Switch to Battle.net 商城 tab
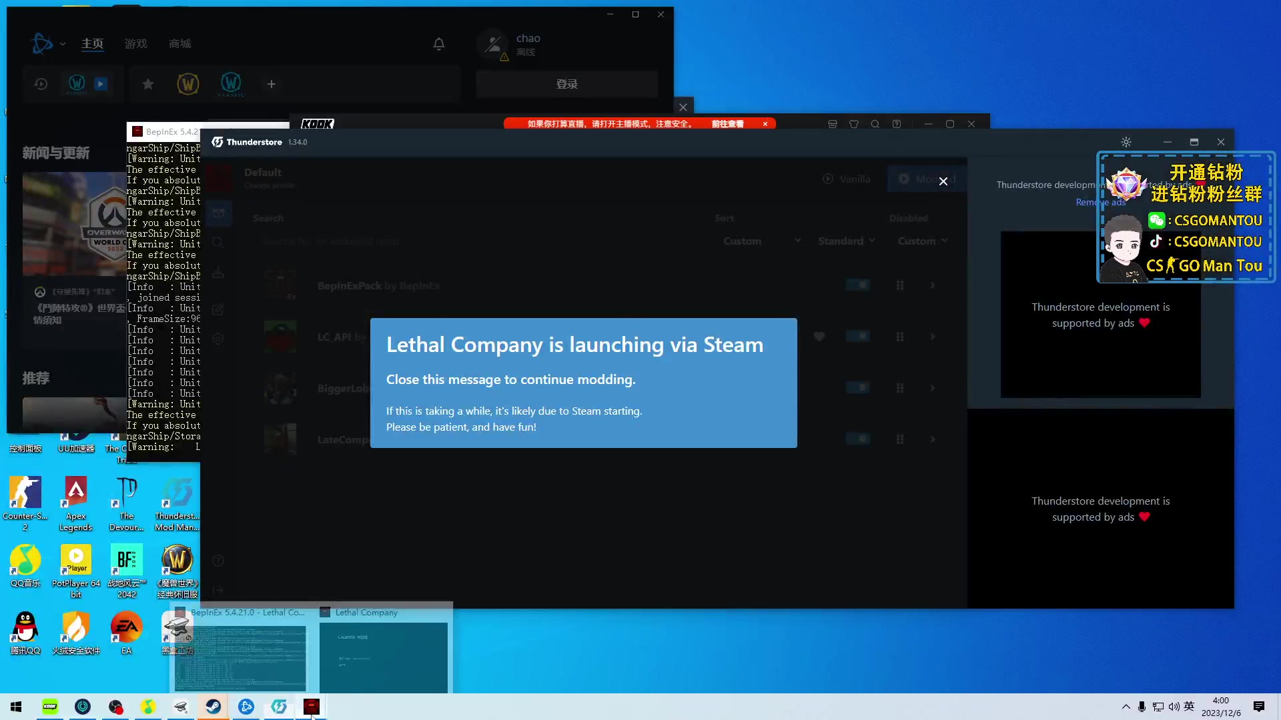1281x720 pixels. pyautogui.click(x=179, y=44)
